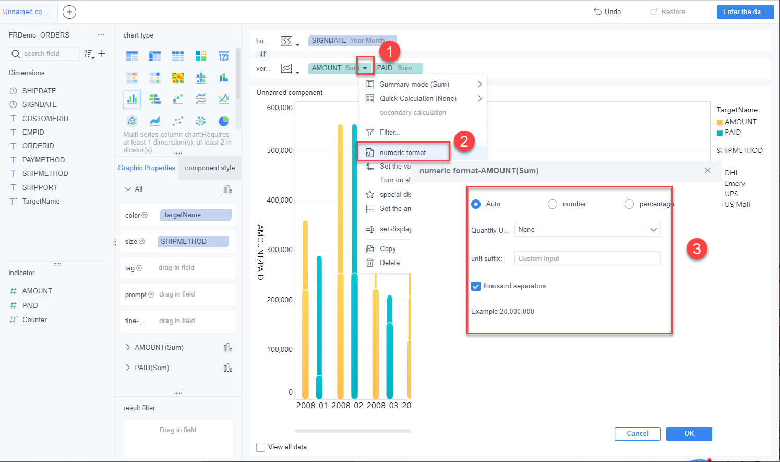Select the scatter plot chart type icon
Viewport: 780px width, 462px height.
coord(178,121)
